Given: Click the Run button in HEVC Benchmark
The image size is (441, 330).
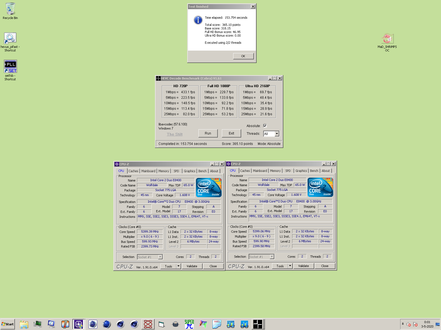Looking at the screenshot, I should coord(208,133).
